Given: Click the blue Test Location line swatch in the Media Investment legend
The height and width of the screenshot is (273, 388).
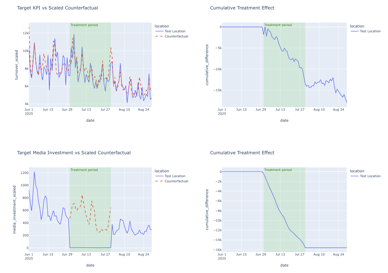Looking at the screenshot, I should [159, 176].
